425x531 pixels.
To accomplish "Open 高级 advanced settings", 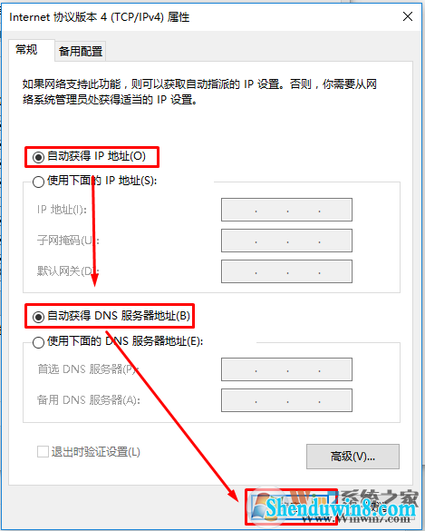I will pos(353,457).
